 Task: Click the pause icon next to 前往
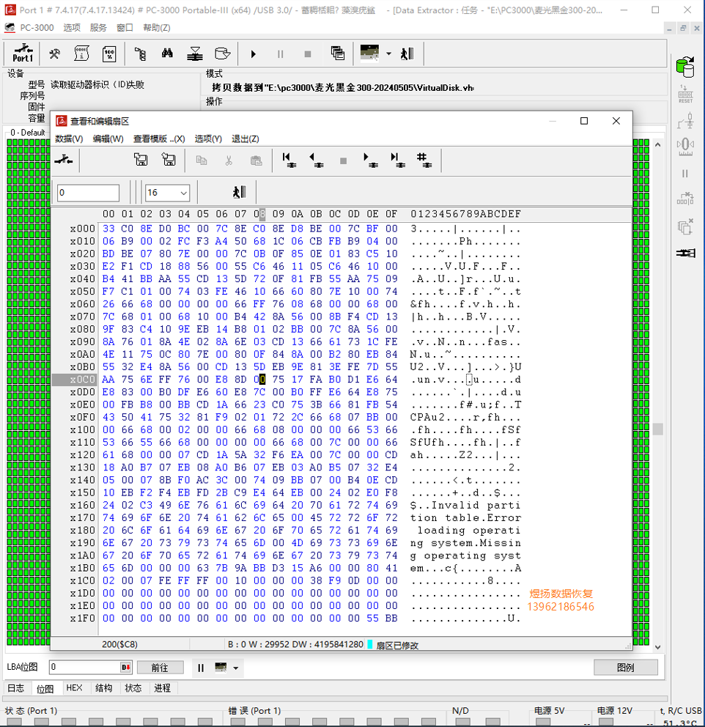tap(201, 668)
